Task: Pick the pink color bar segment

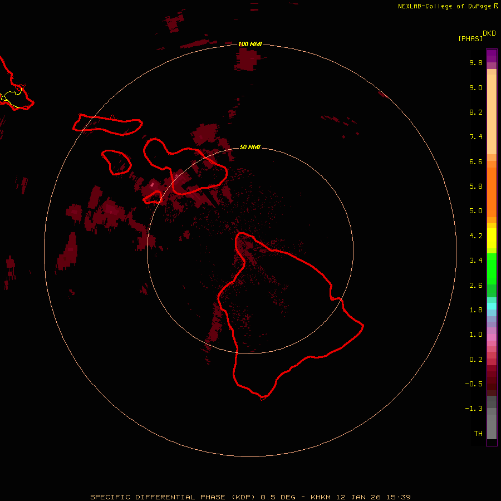Action: [x=492, y=337]
